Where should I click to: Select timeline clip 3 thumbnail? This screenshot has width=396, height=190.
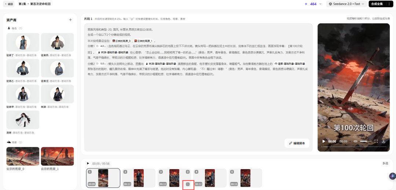point(174,178)
